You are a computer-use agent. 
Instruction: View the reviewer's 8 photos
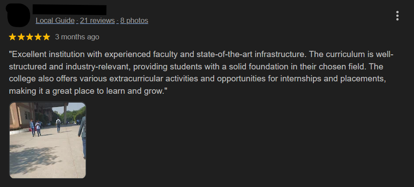[x=134, y=20]
